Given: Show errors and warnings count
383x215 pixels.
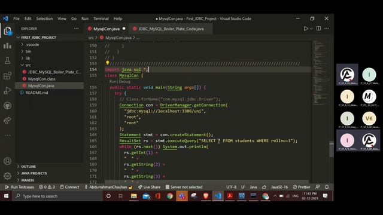Looking at the screenshot, I should tap(47, 187).
